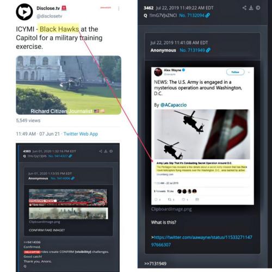
Task: Click the Twitter Web App link
Action: click(81, 134)
